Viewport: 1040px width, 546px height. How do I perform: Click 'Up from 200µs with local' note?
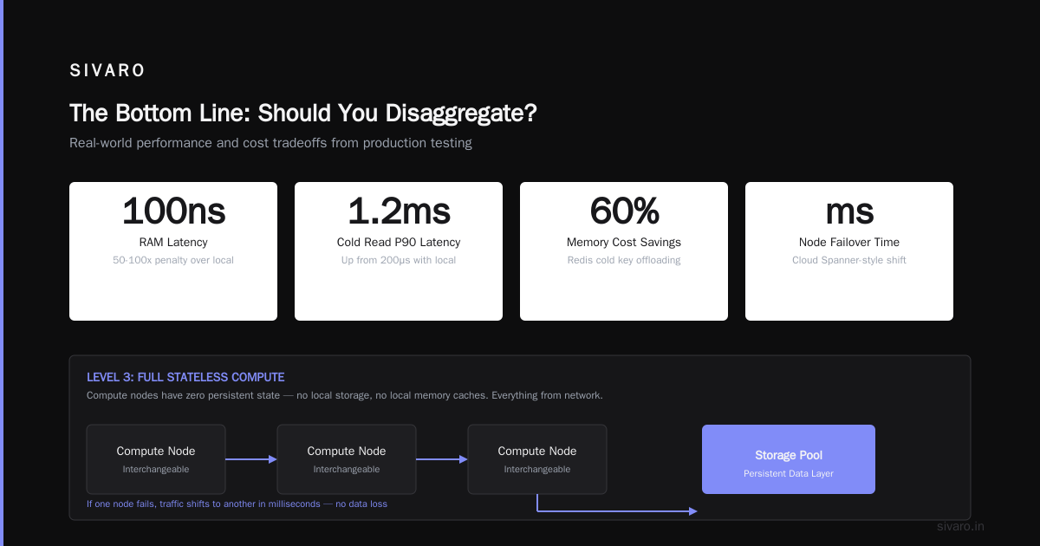[399, 260]
